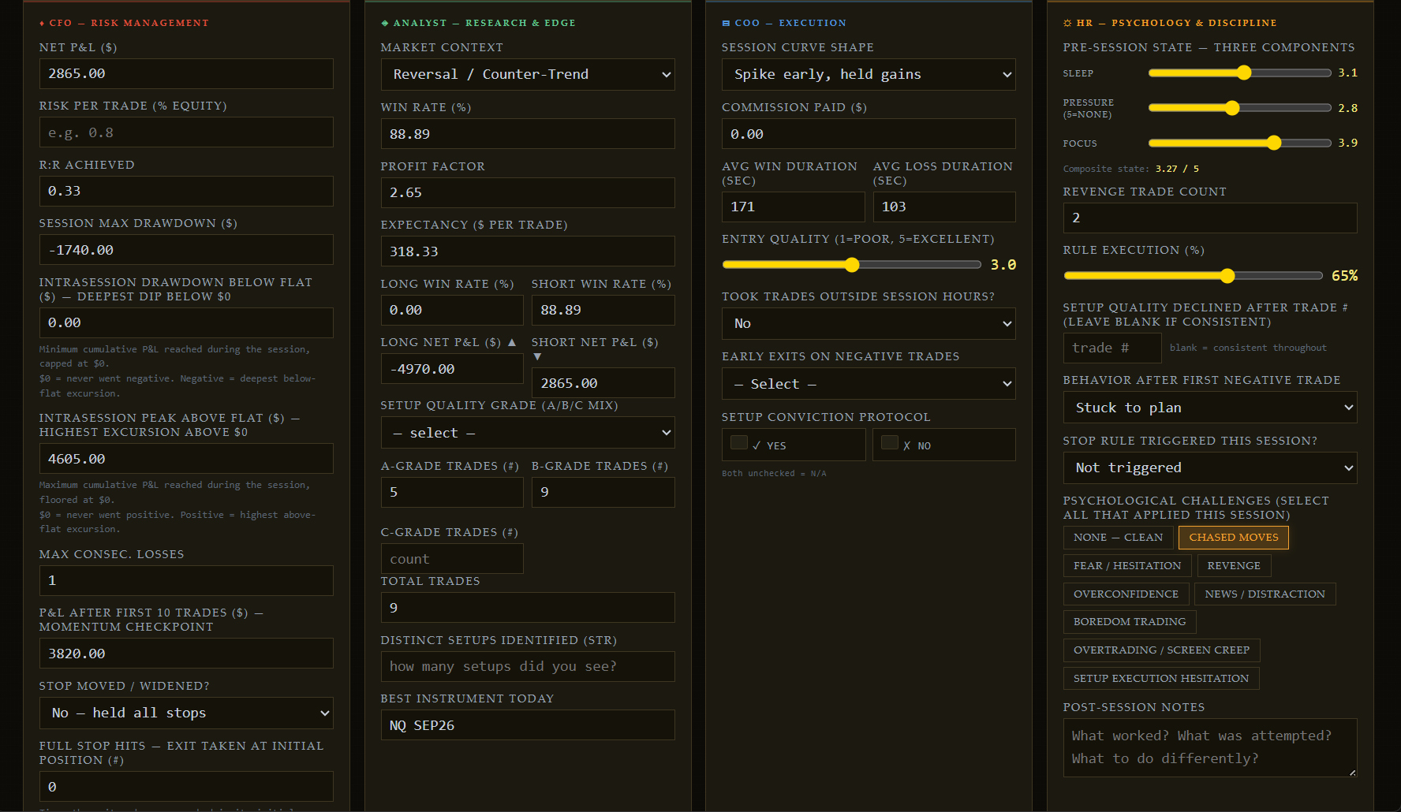The width and height of the screenshot is (1401, 812).
Task: Adjust the Focus slider
Action: click(1239, 143)
